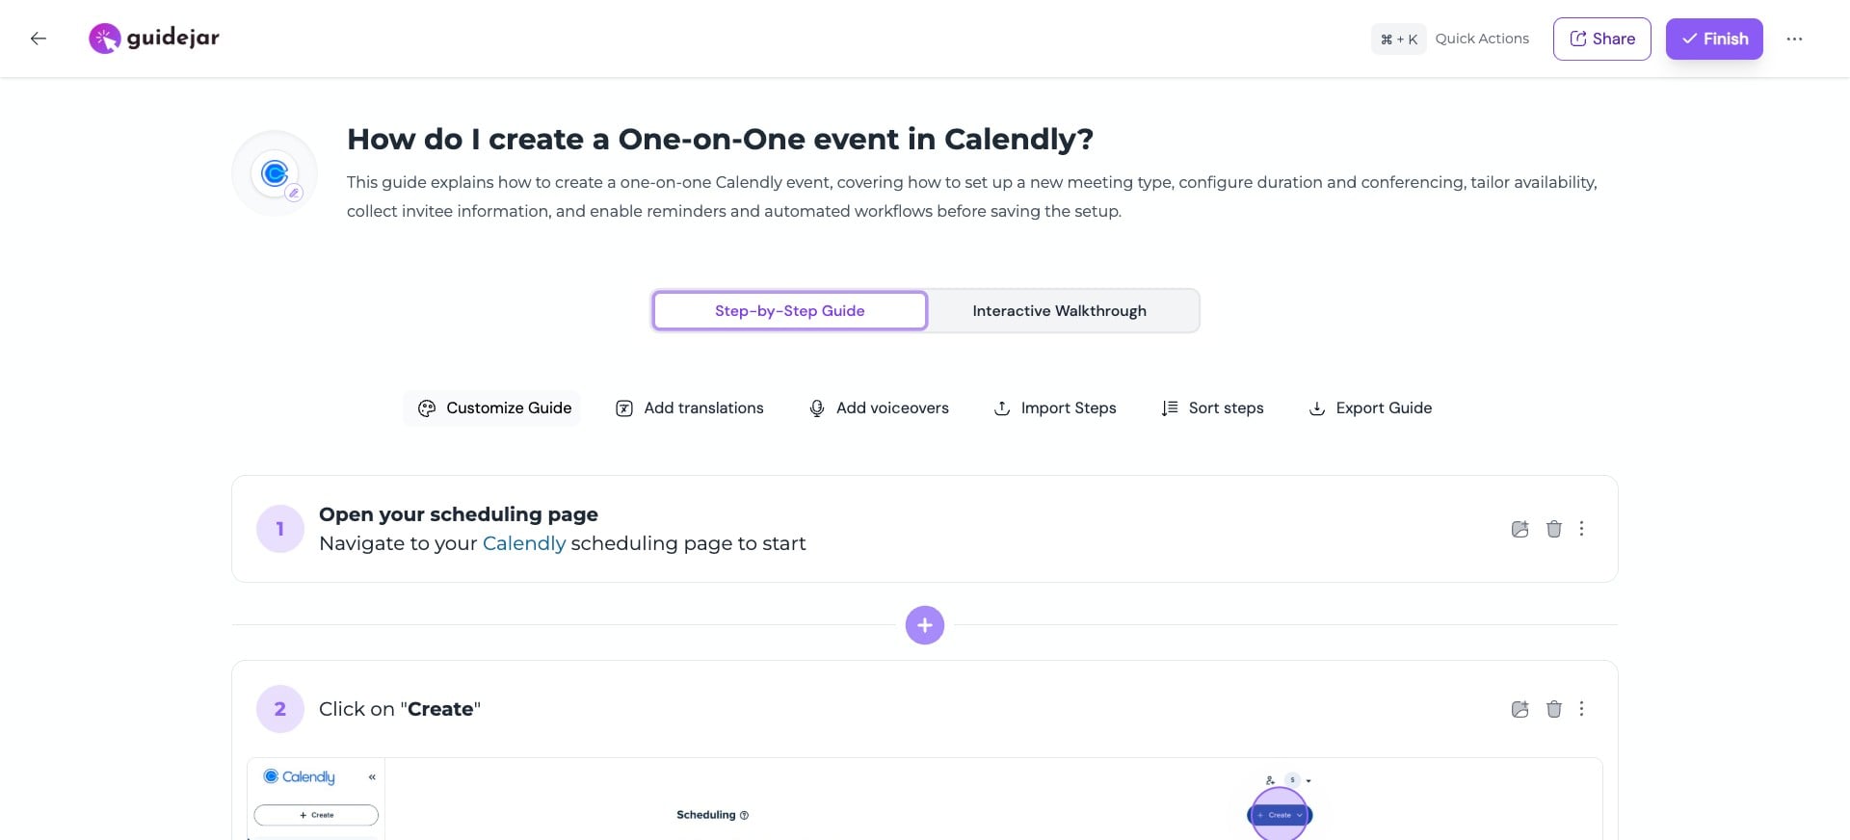Click the guidejar logo
1850x840 pixels.
pos(154,39)
